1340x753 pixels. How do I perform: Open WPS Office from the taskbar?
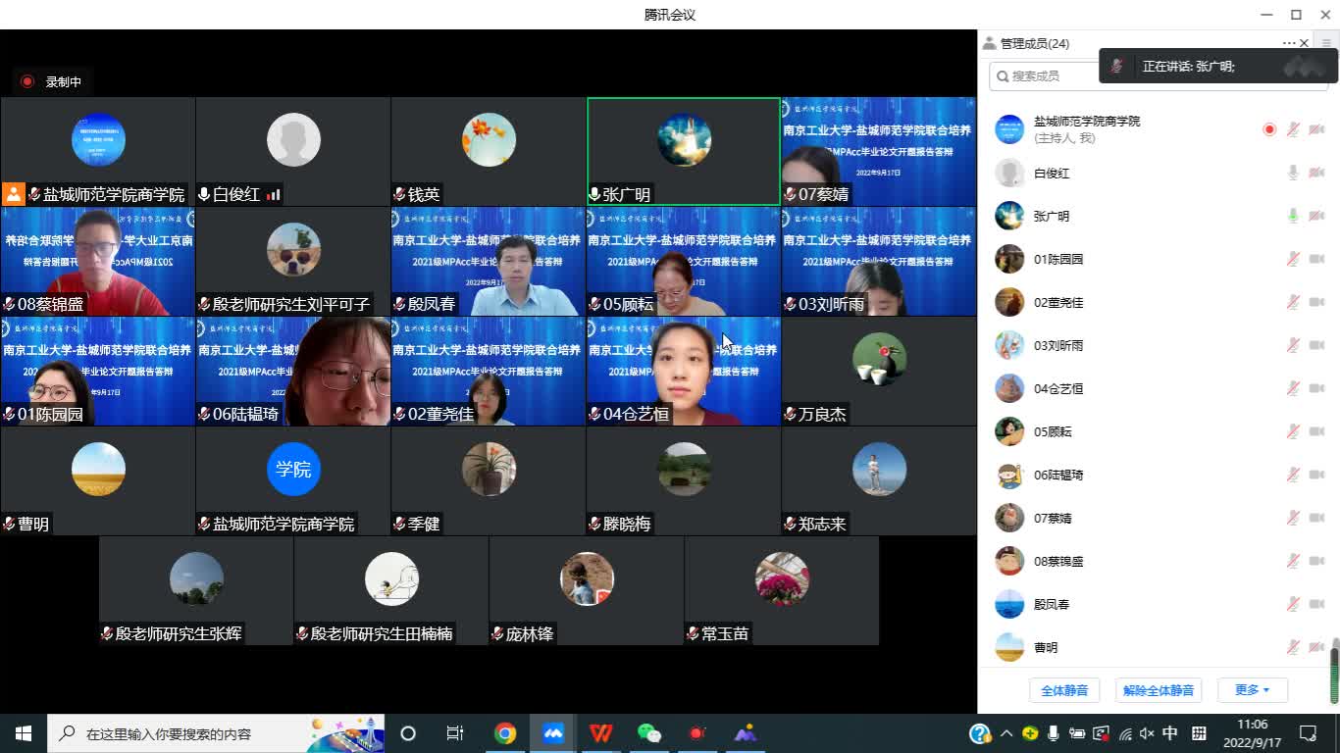coord(600,733)
